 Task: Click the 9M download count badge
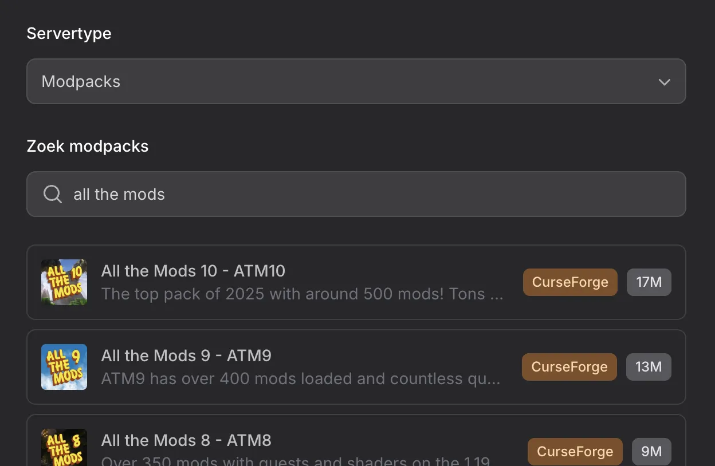coord(651,452)
